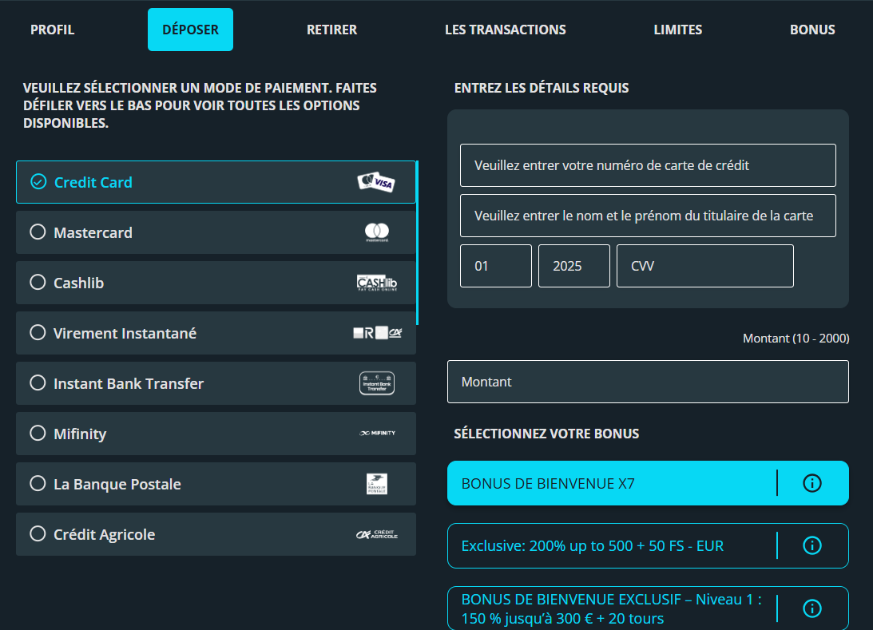
Task: Click the Cashlib logo icon
Action: click(x=376, y=283)
